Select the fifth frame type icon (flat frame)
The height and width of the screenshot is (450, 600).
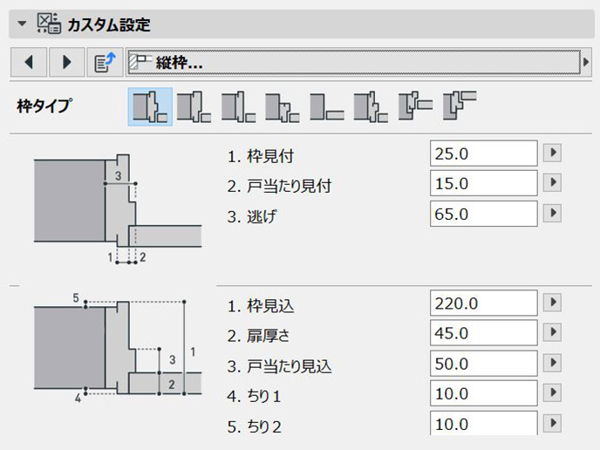pos(327,106)
